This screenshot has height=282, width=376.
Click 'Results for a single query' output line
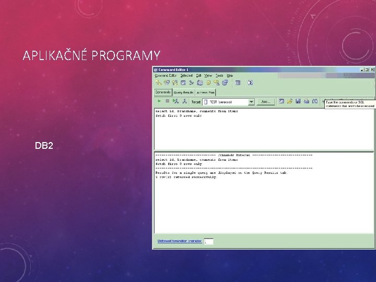221,173
